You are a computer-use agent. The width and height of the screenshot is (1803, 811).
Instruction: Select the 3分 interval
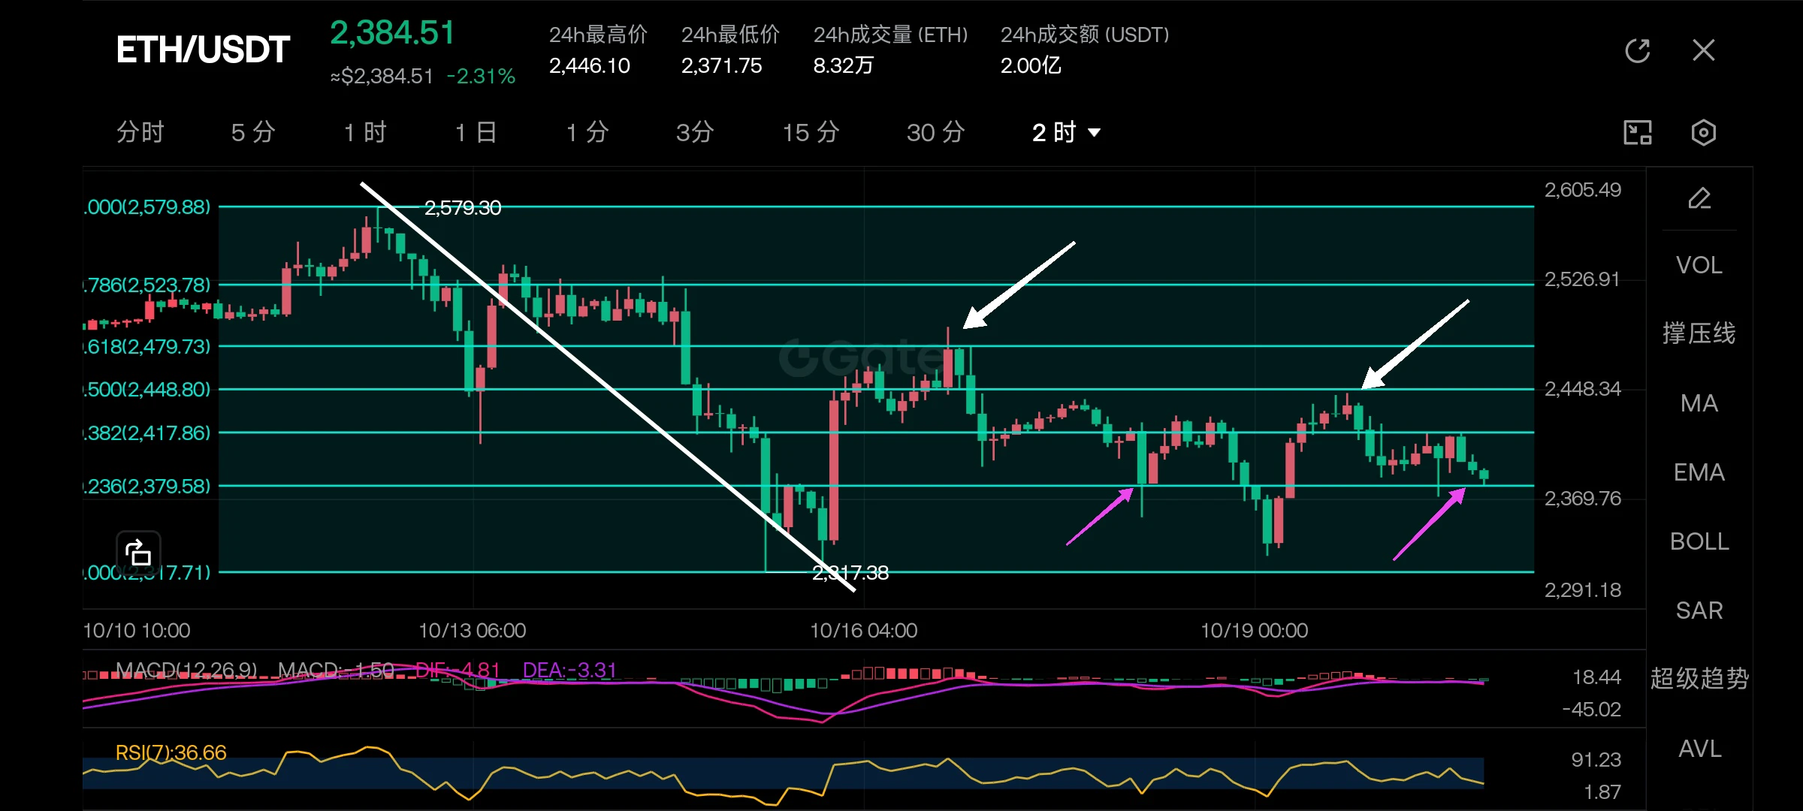pyautogui.click(x=695, y=132)
